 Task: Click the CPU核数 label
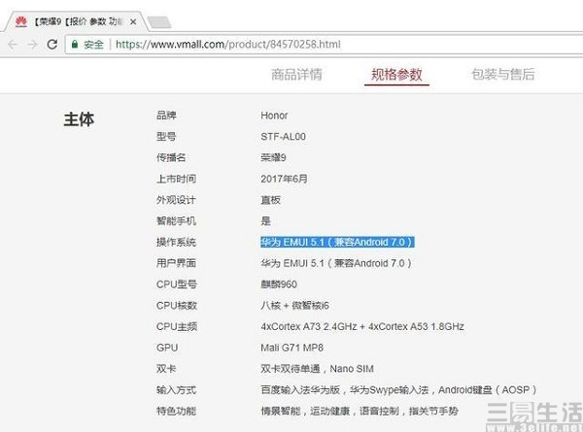(x=177, y=306)
